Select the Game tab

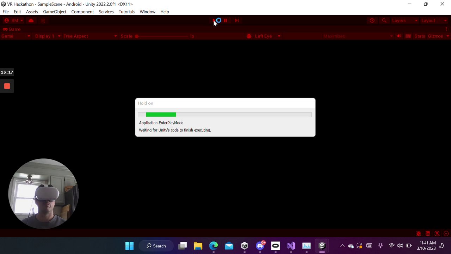pos(12,29)
